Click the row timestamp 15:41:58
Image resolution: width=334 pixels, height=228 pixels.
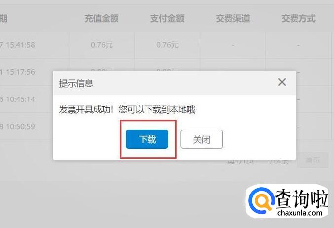(x=20, y=45)
